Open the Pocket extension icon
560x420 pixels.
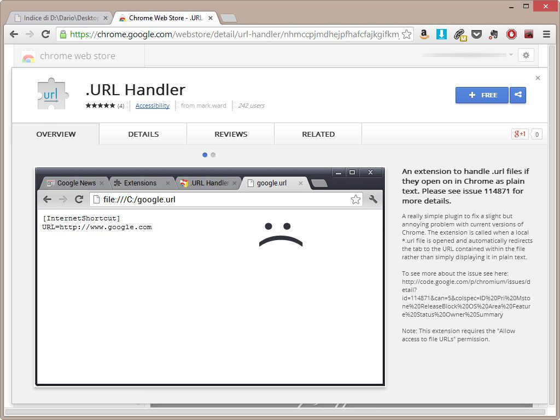(x=476, y=34)
